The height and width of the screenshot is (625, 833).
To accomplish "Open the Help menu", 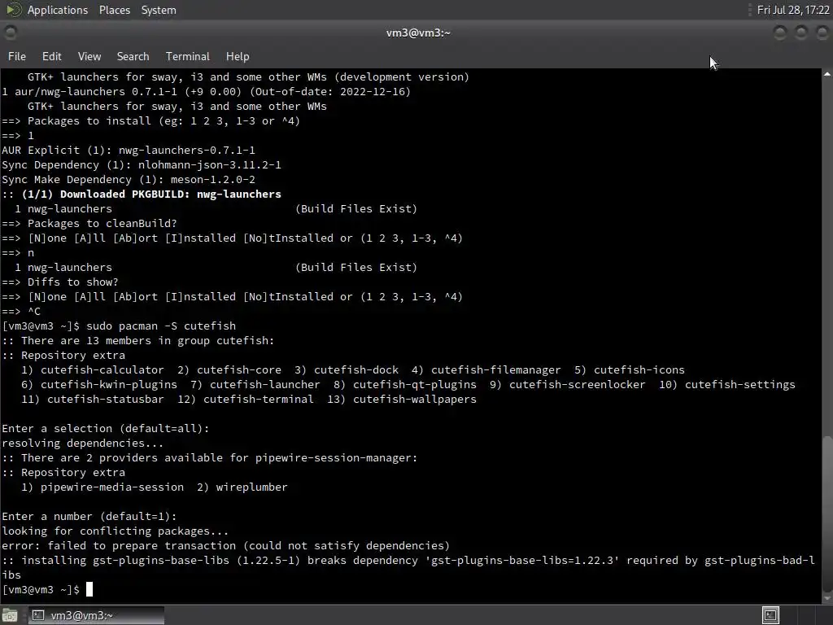I will (x=238, y=56).
